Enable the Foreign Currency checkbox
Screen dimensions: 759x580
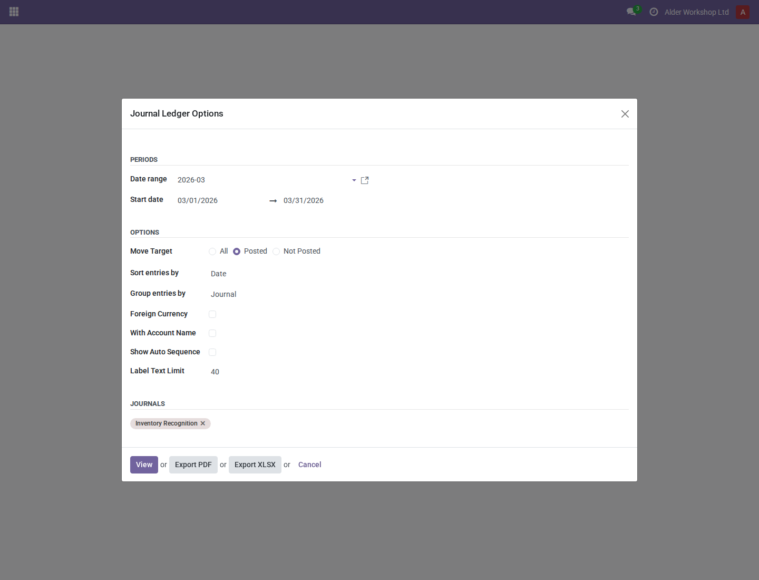click(212, 314)
